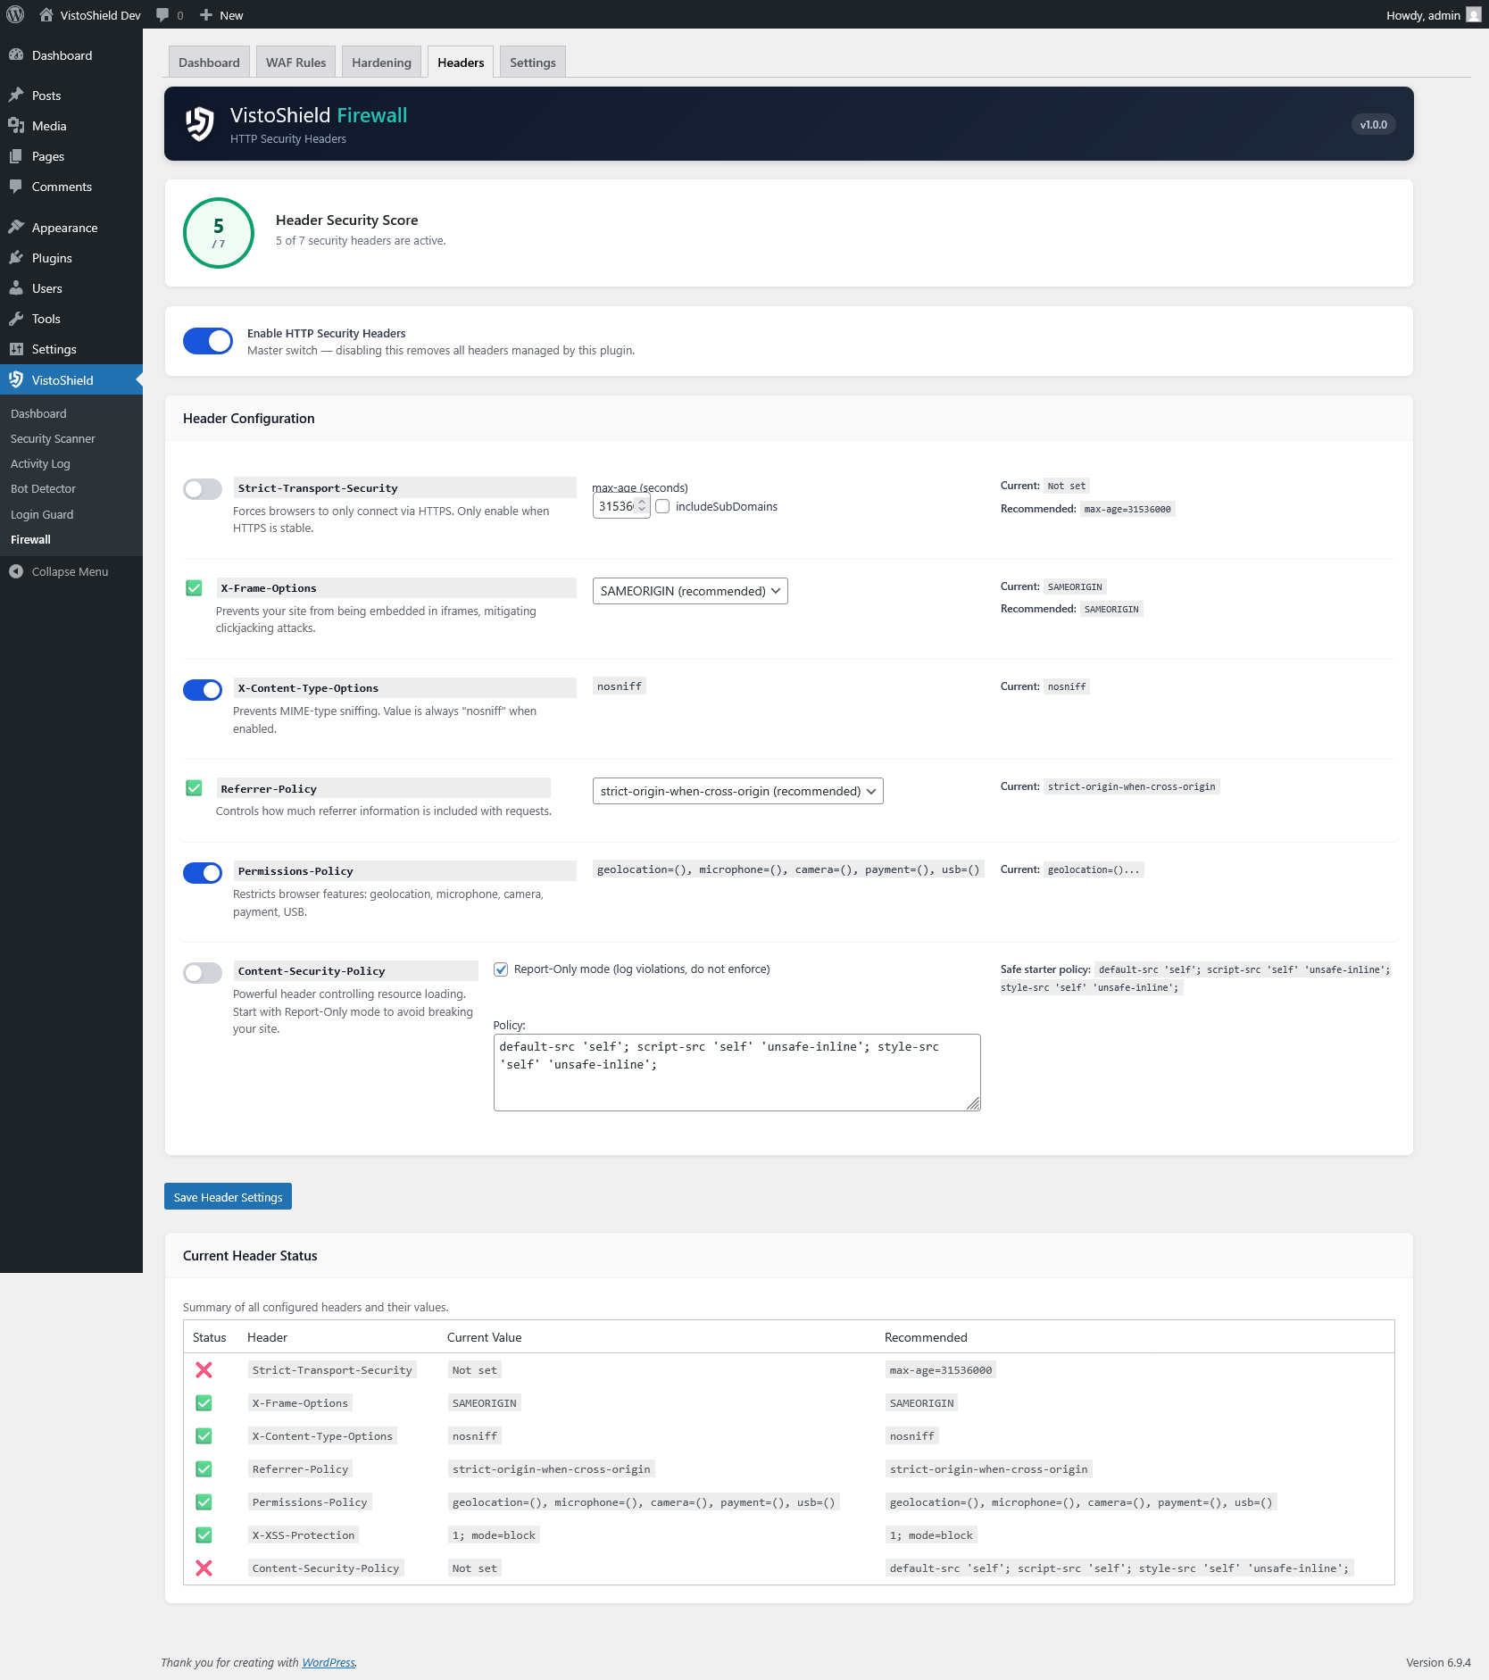
Task: Open Posts via the pushpin icon
Action: pos(17,95)
